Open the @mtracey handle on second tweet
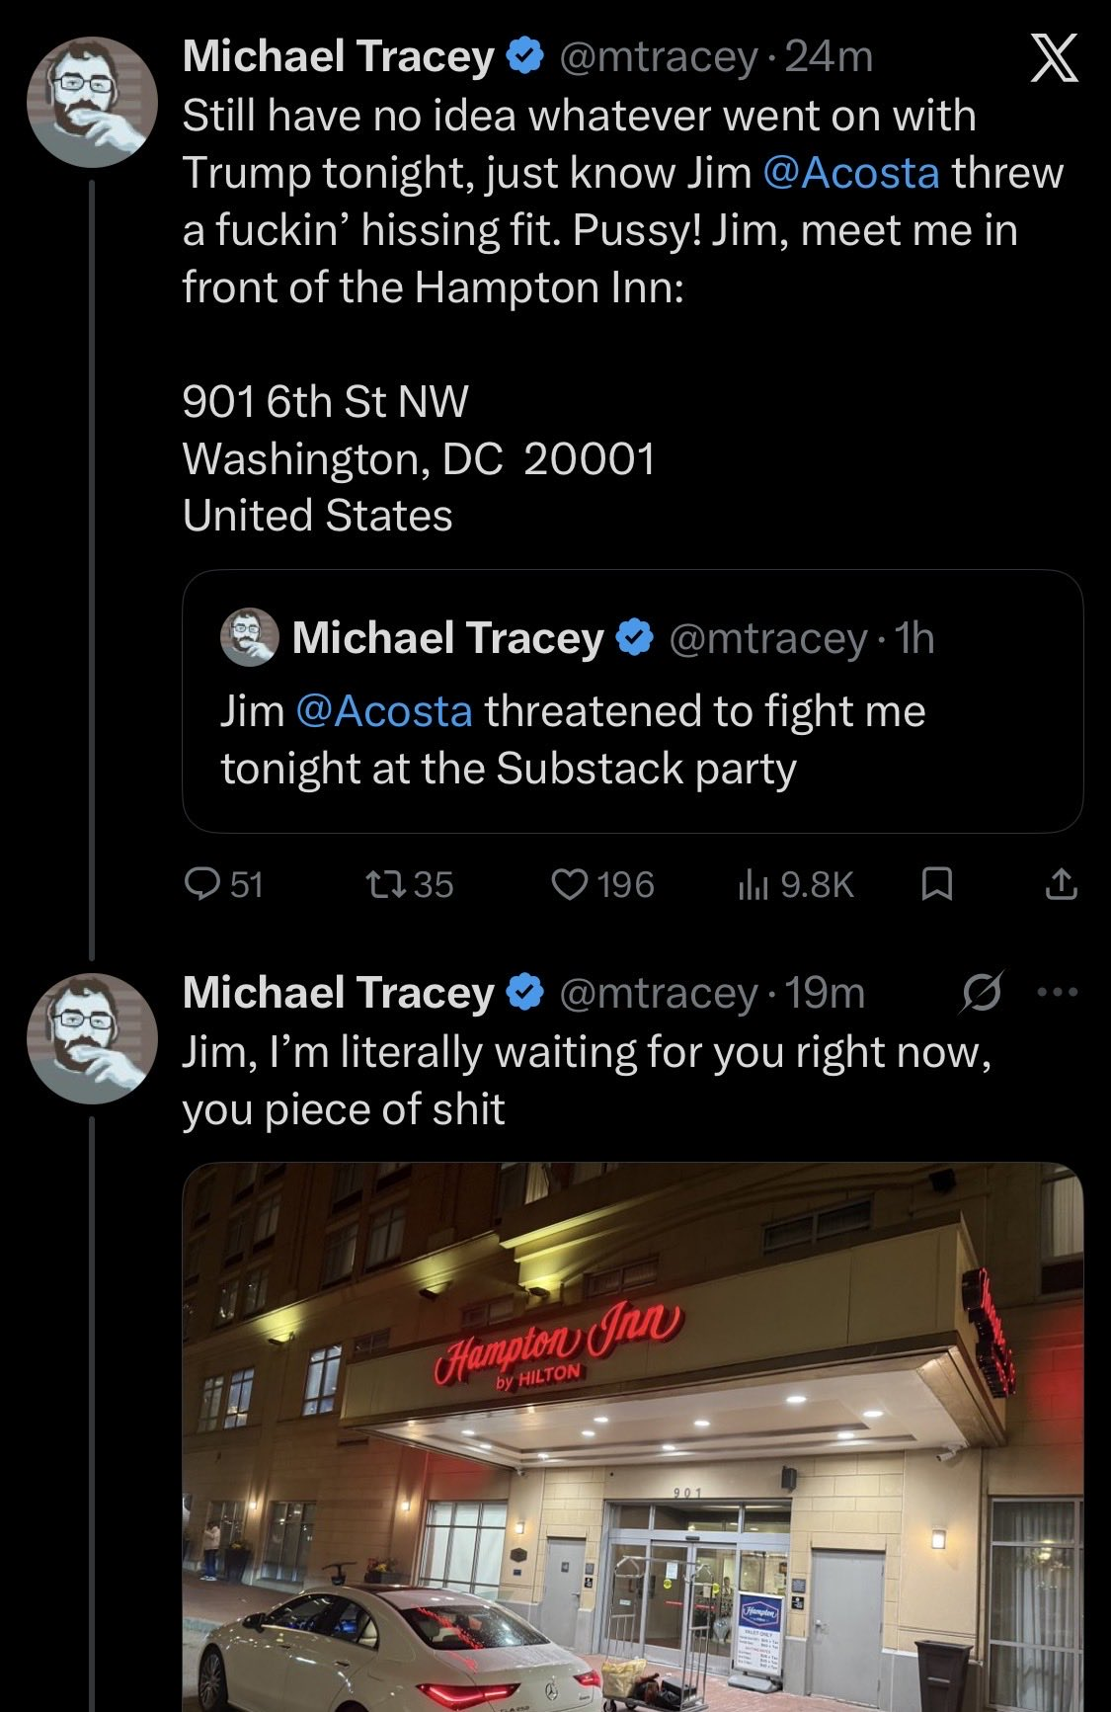 658,994
